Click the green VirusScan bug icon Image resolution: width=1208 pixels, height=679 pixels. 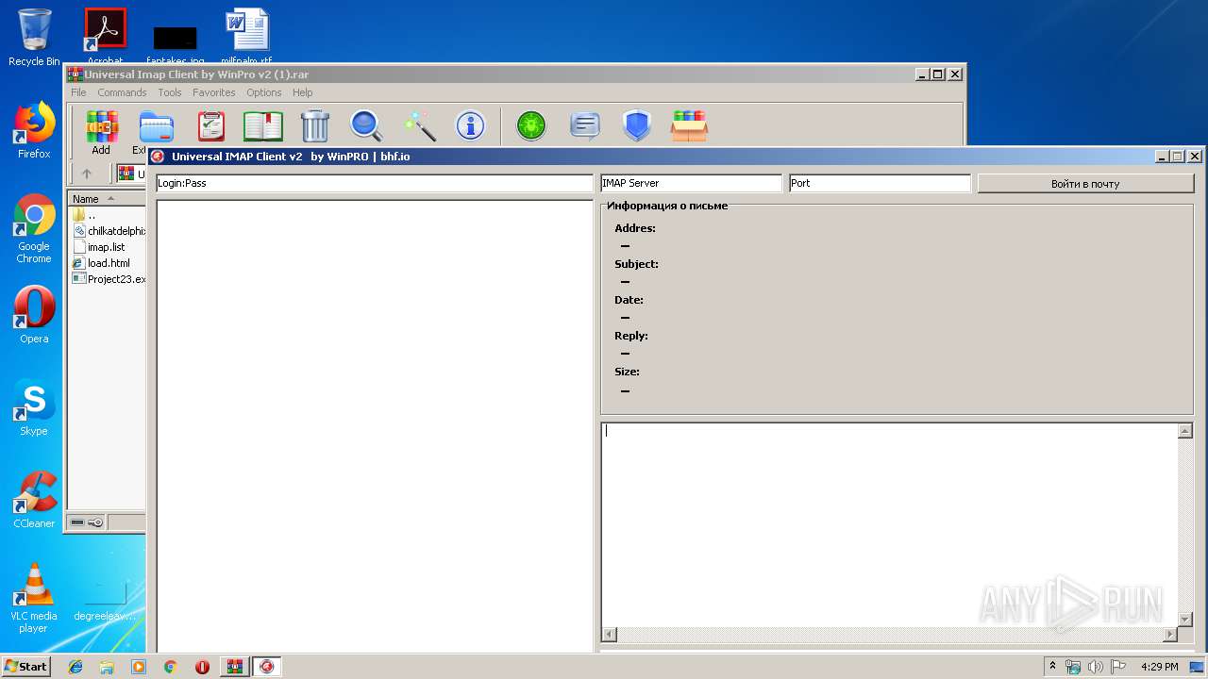(x=531, y=125)
